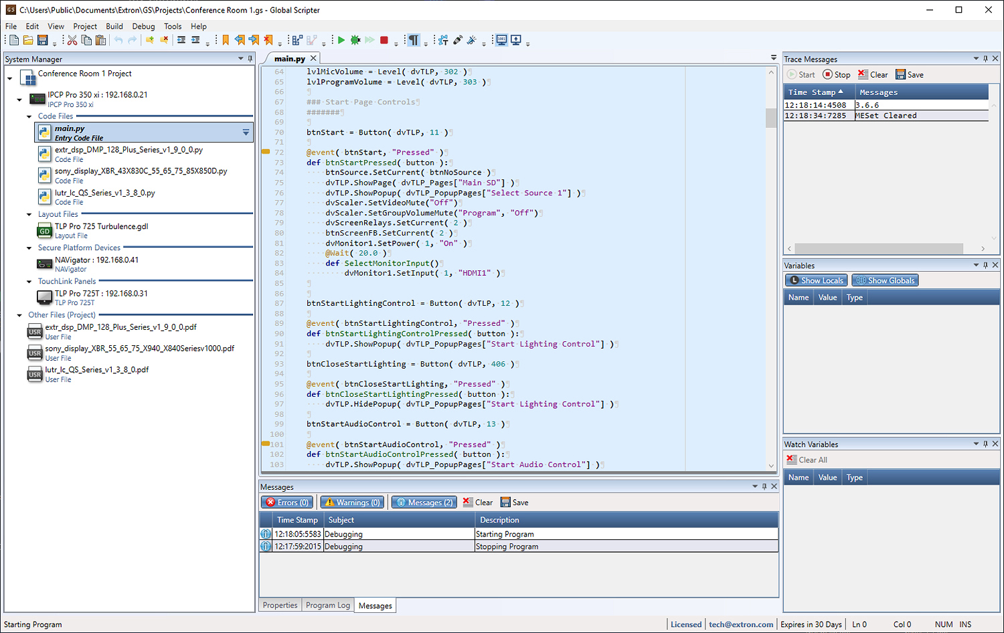Image resolution: width=1004 pixels, height=633 pixels.
Task: Save the Messages panel entries
Action: (515, 503)
